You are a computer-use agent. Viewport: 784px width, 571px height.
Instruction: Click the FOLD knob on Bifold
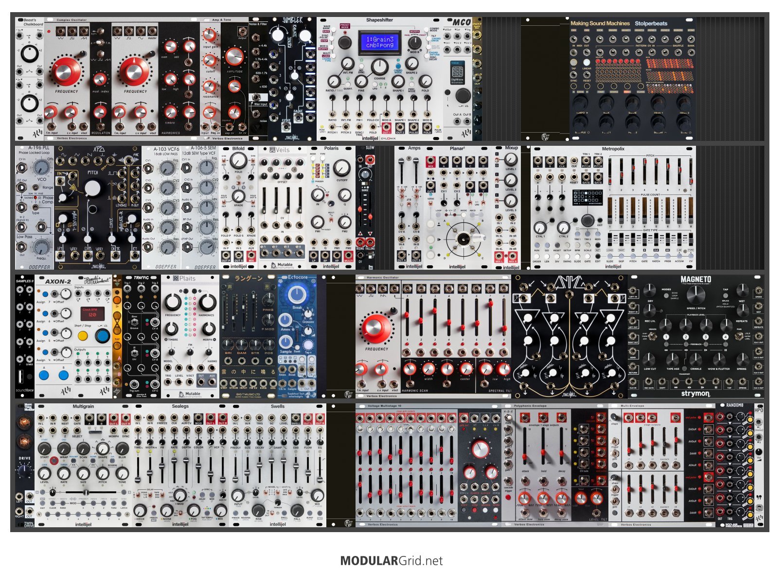tap(238, 161)
